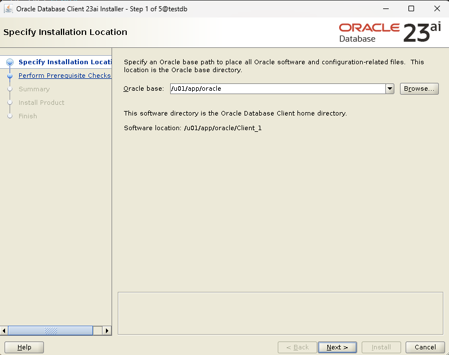Click the step panel scroll right arrow
Screen dimensions: 449x355
[107, 331]
